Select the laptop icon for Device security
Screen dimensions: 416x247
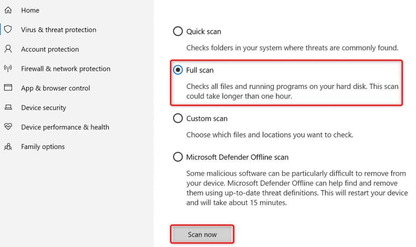click(8, 107)
